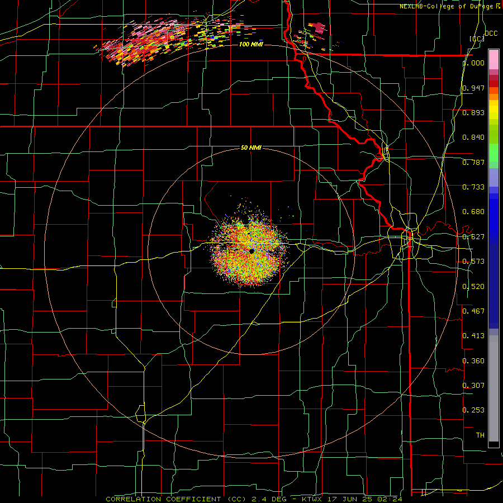Click the 0.413 value on the scale
This screenshot has width=503, height=503.
(473, 336)
